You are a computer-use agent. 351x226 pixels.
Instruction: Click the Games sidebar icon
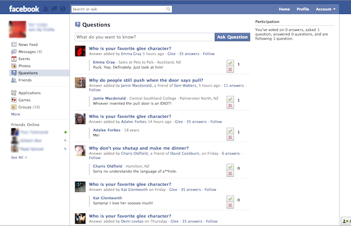click(x=14, y=100)
